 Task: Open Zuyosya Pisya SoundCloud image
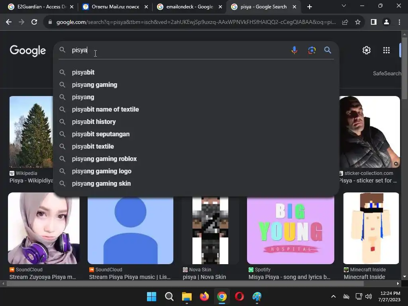[44, 228]
